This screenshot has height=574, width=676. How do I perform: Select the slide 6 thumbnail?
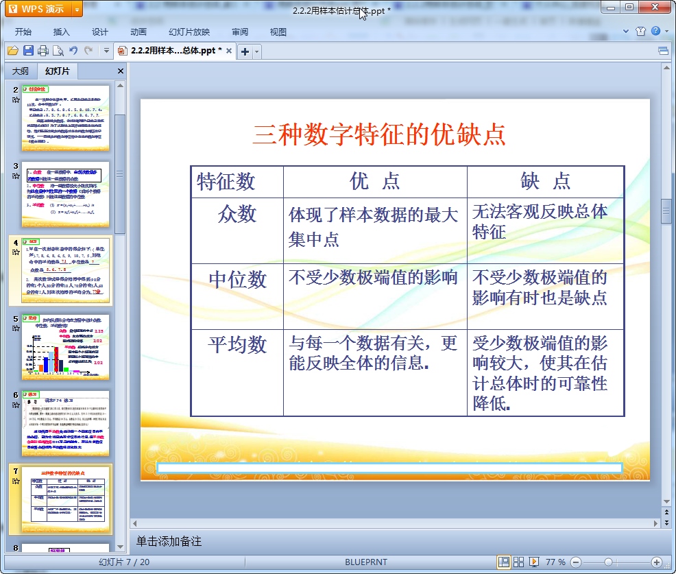[66, 423]
